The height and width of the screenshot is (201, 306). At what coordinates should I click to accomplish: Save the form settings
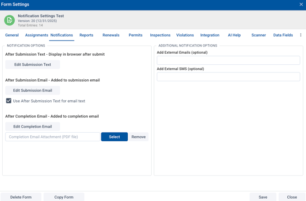pos(263,197)
